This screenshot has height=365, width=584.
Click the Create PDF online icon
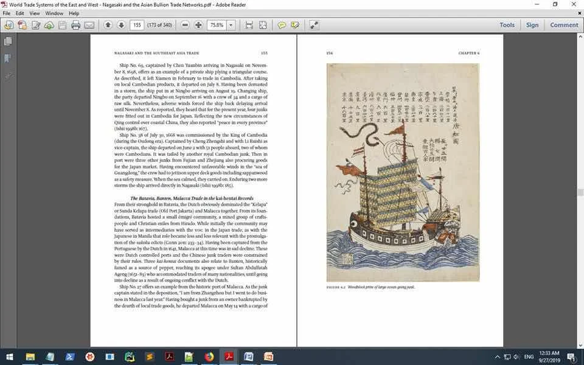[23, 25]
